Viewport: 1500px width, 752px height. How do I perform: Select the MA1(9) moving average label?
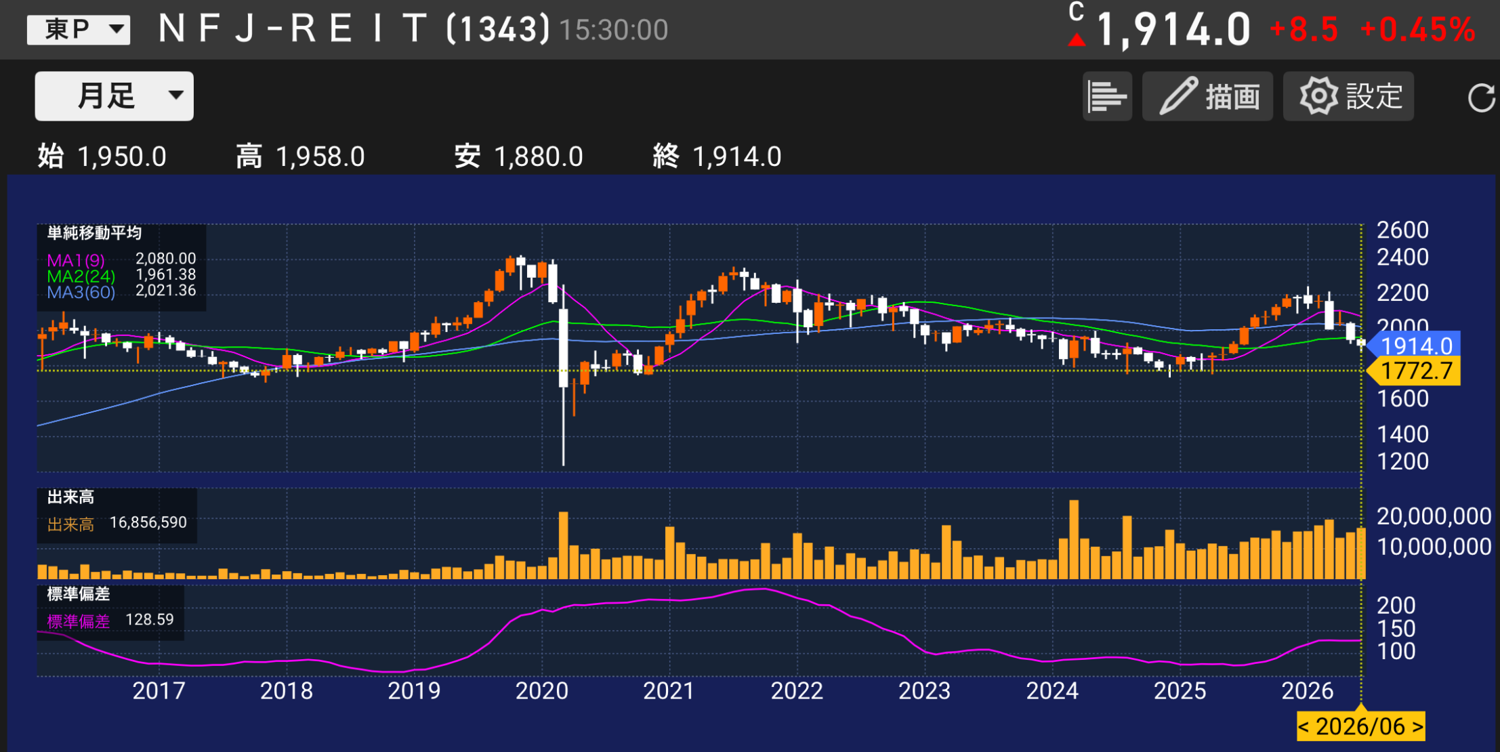coord(76,260)
